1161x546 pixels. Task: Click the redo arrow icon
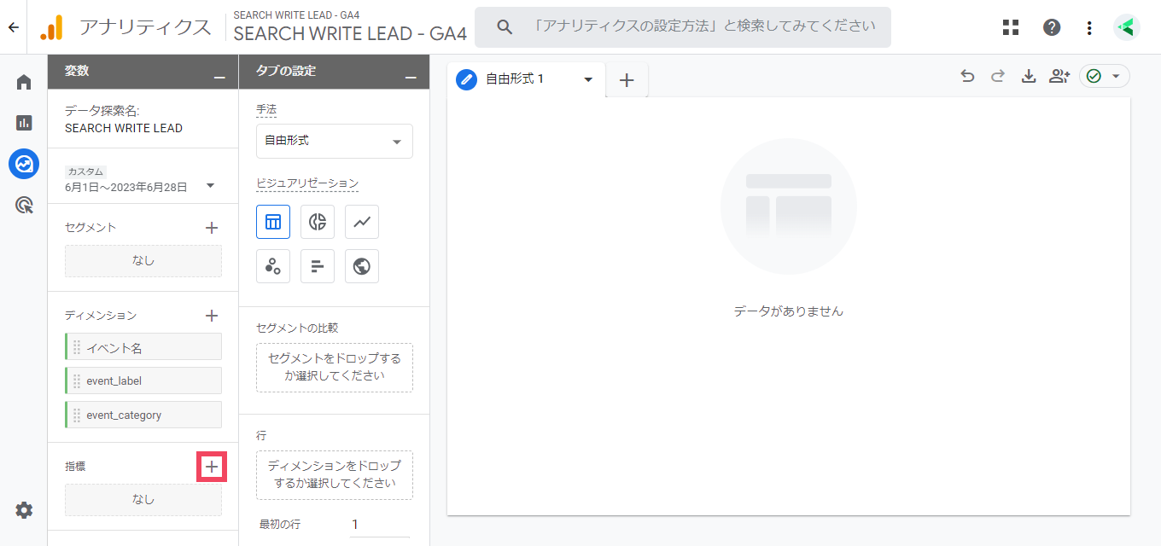click(998, 76)
